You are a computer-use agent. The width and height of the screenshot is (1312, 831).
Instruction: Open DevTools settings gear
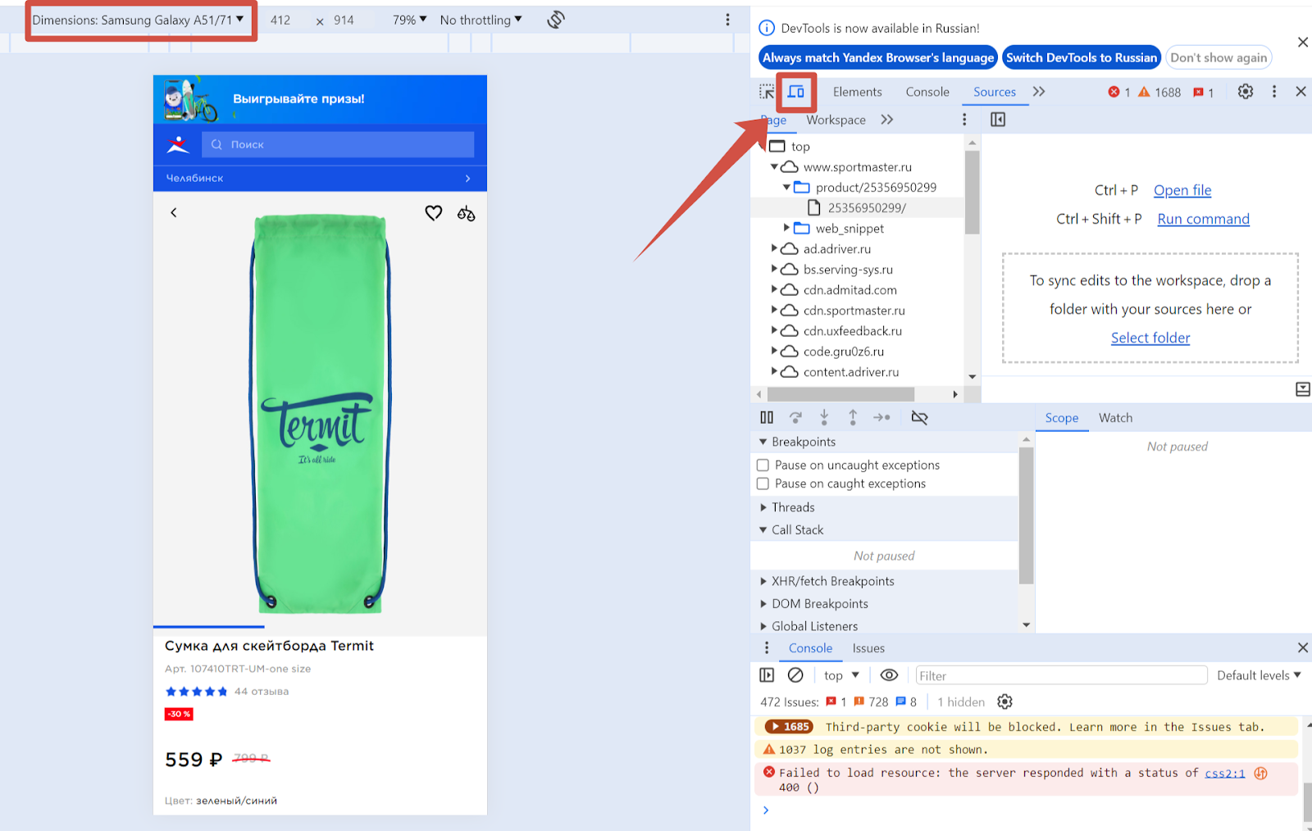[1245, 92]
